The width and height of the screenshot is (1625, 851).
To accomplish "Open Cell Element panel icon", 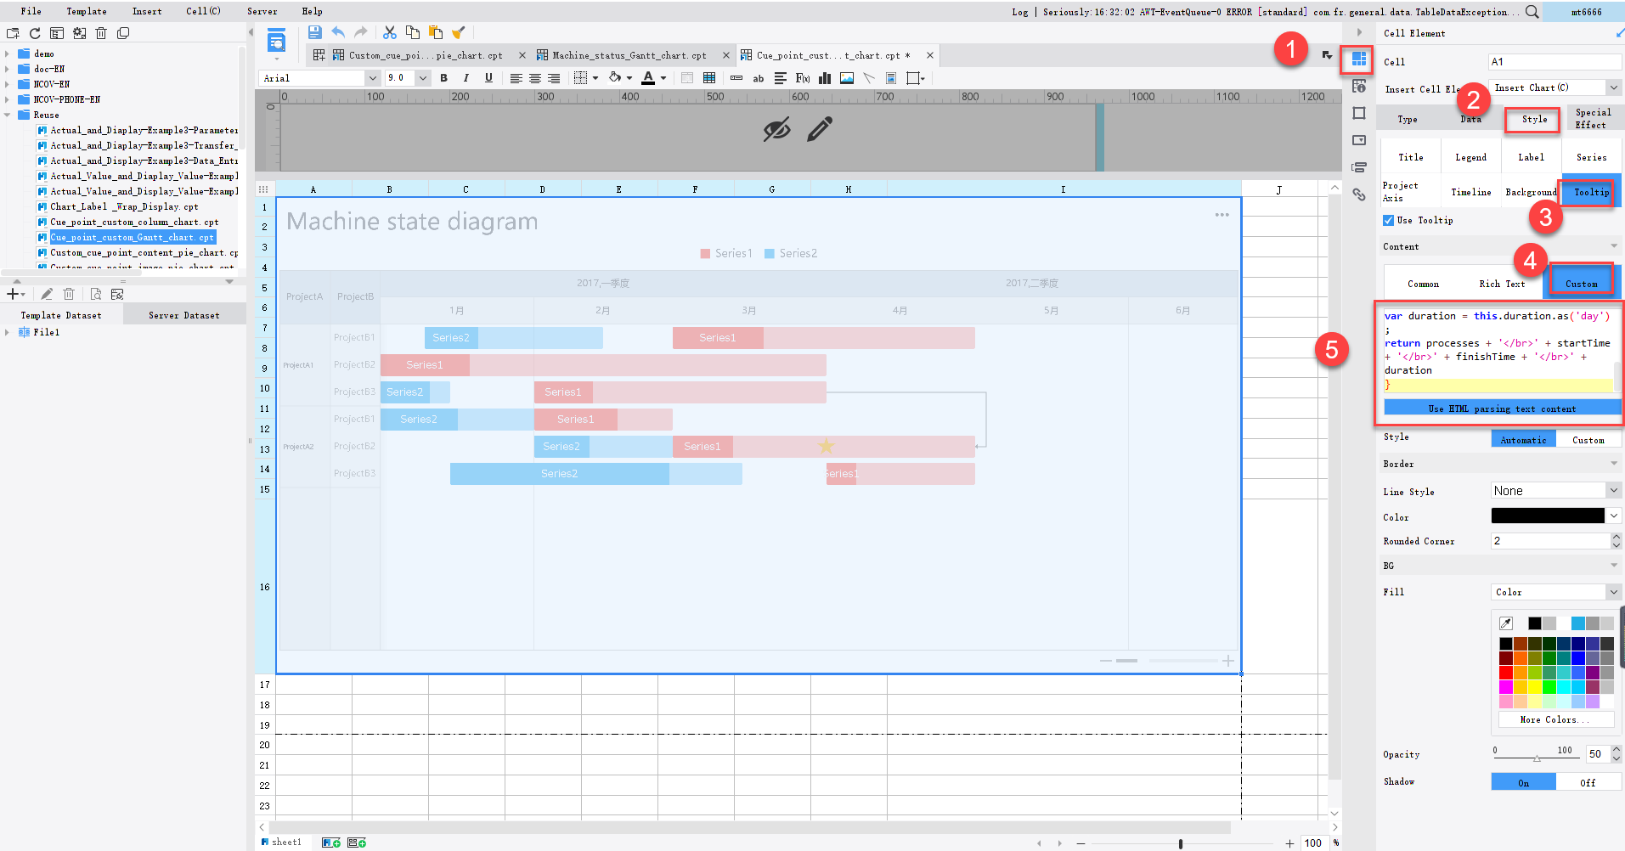I will (1358, 59).
